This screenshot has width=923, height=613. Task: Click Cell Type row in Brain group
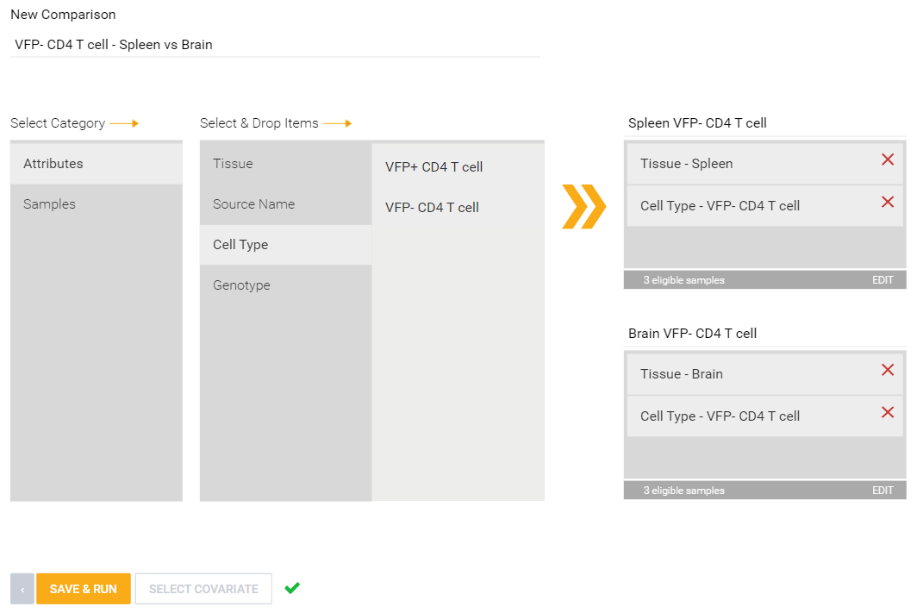pyautogui.click(x=764, y=416)
